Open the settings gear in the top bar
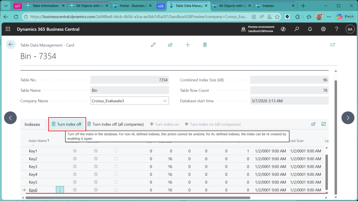Image resolution: width=358 pixels, height=201 pixels. pos(323,29)
